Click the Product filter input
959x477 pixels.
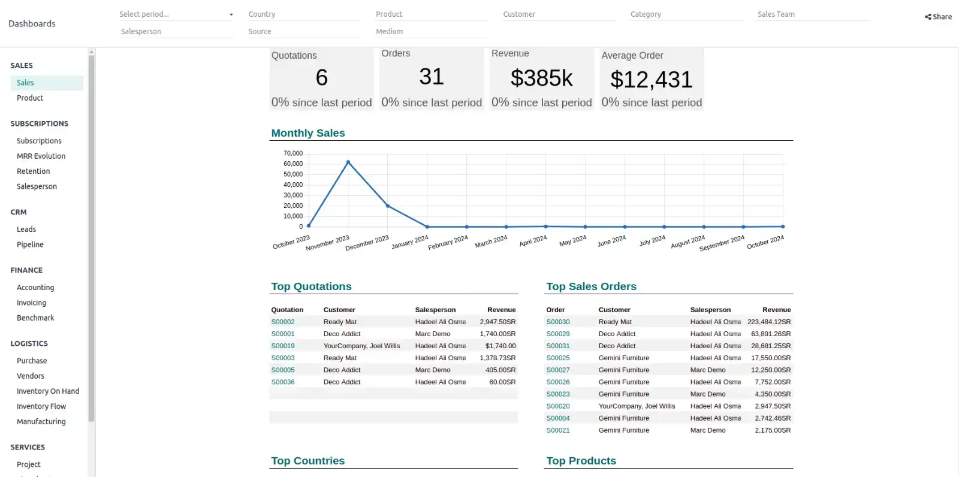coord(431,14)
